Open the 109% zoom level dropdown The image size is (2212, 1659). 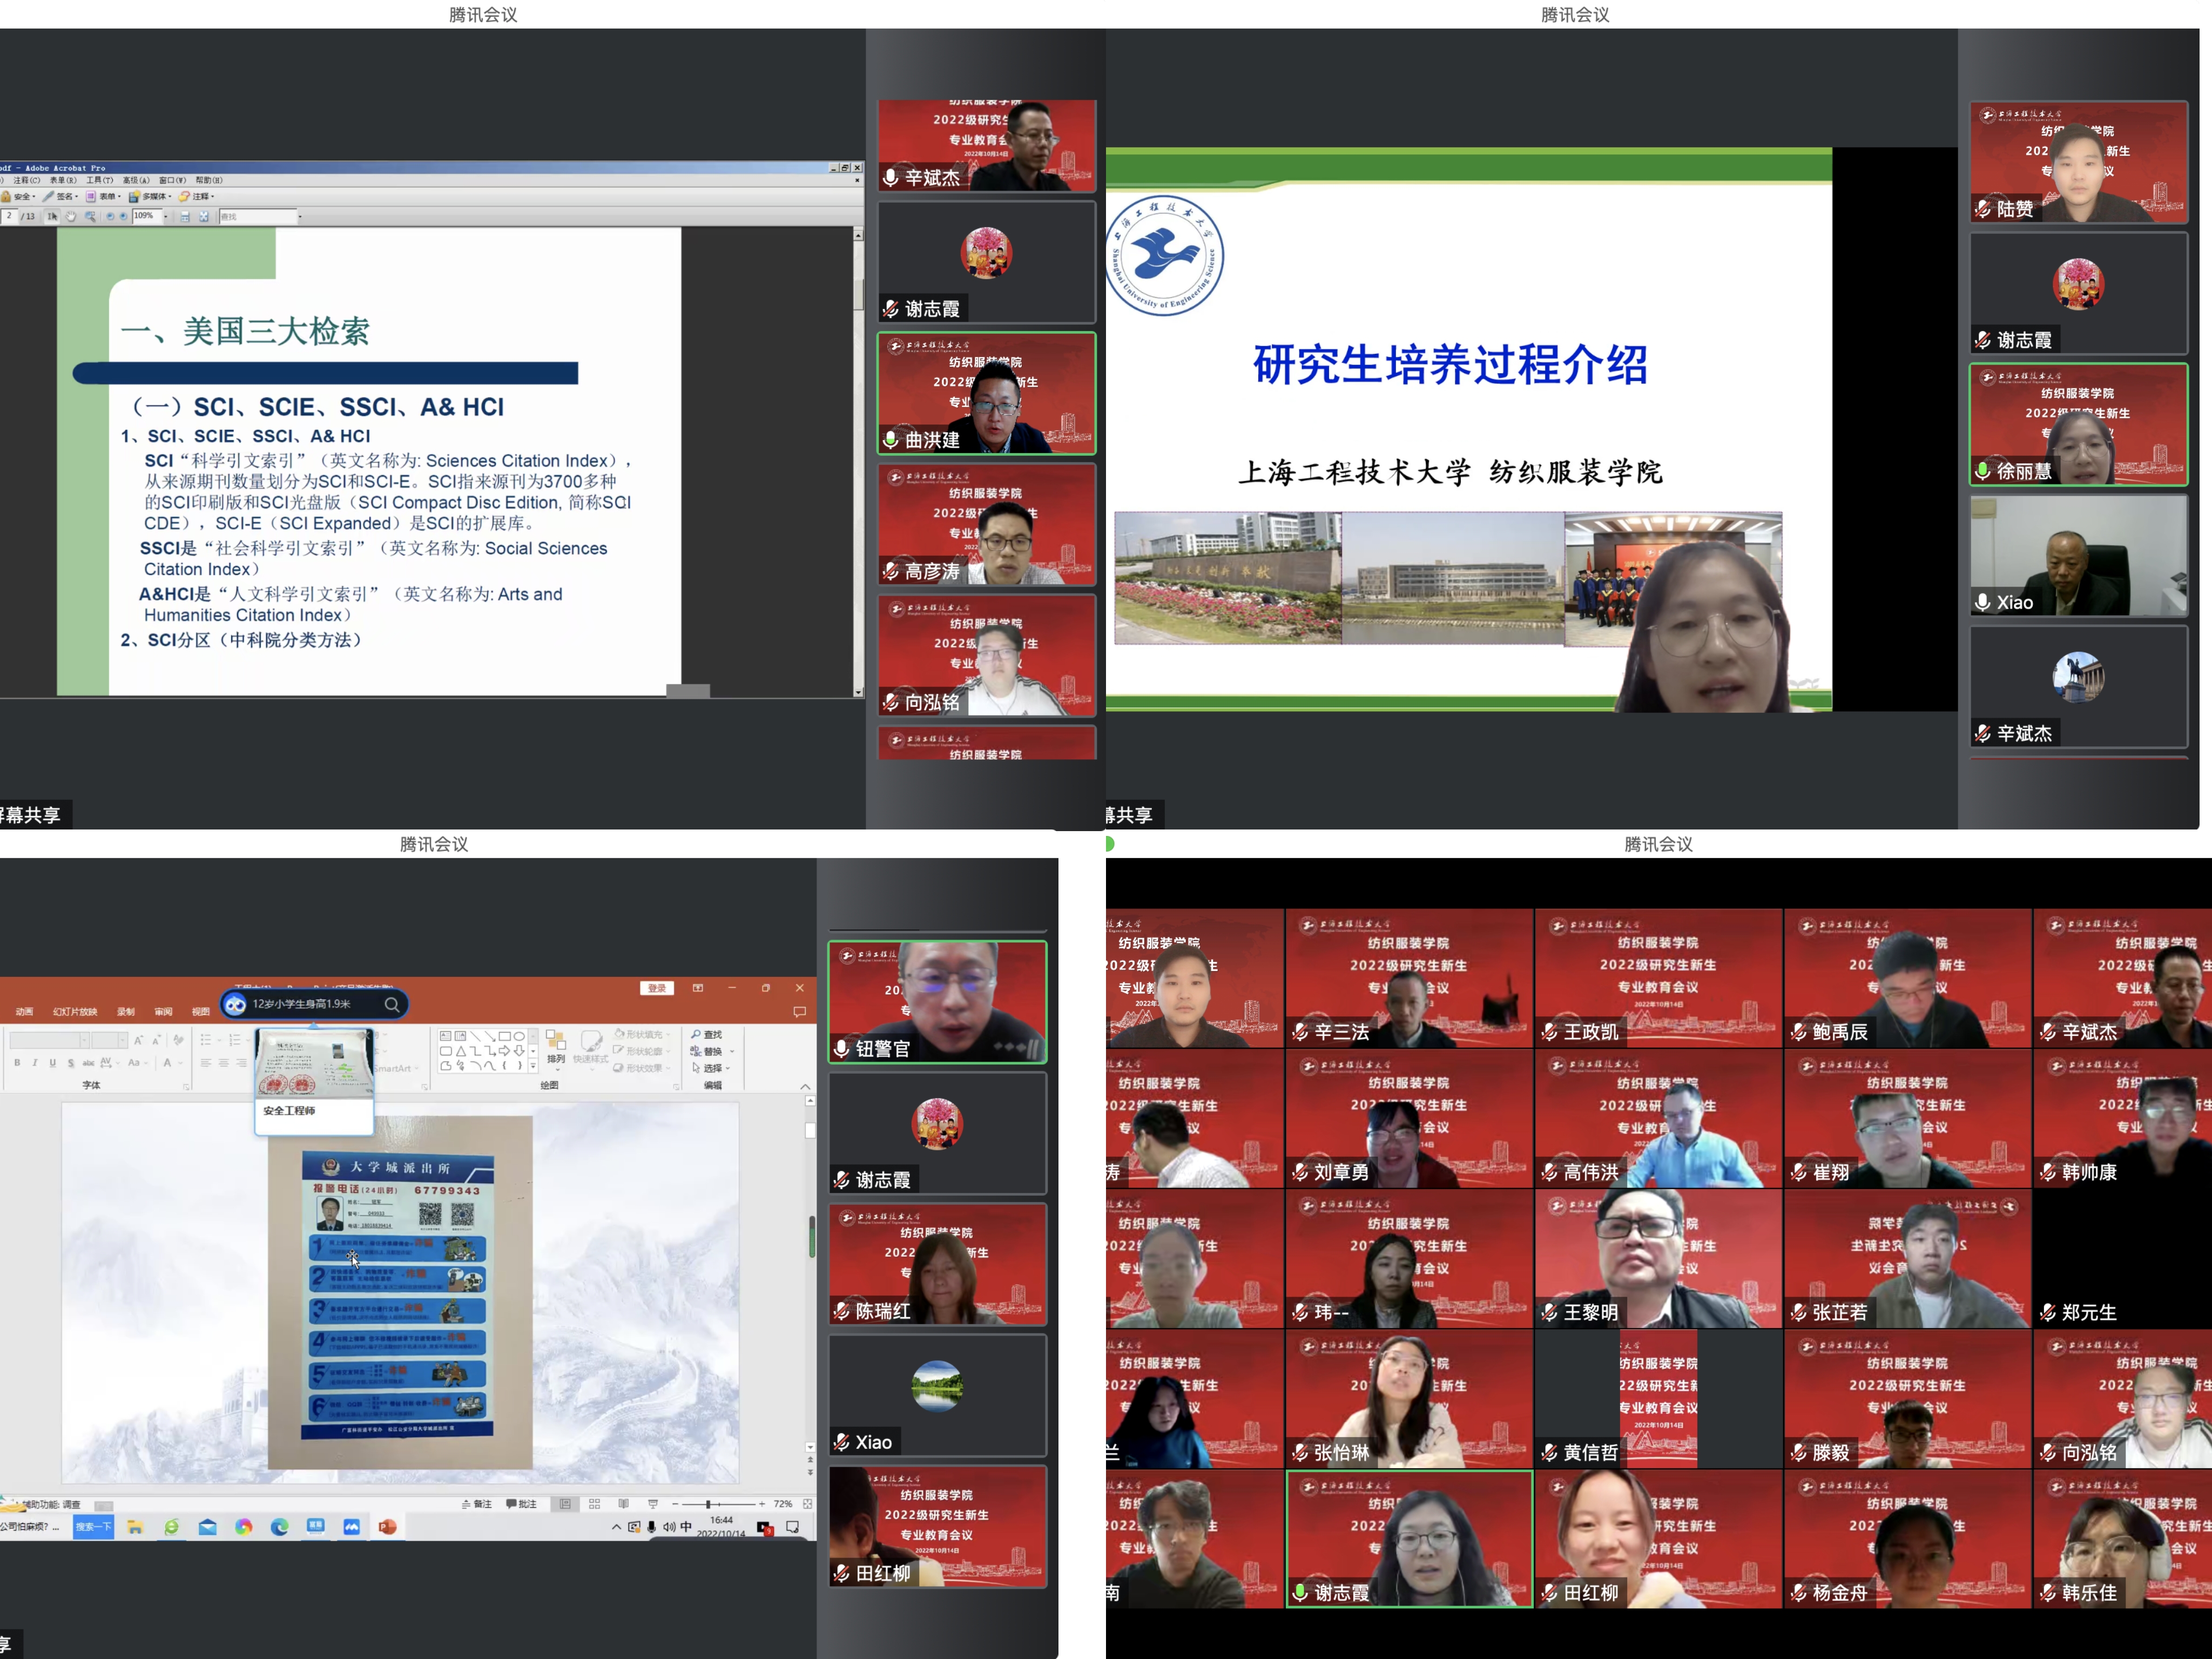165,216
